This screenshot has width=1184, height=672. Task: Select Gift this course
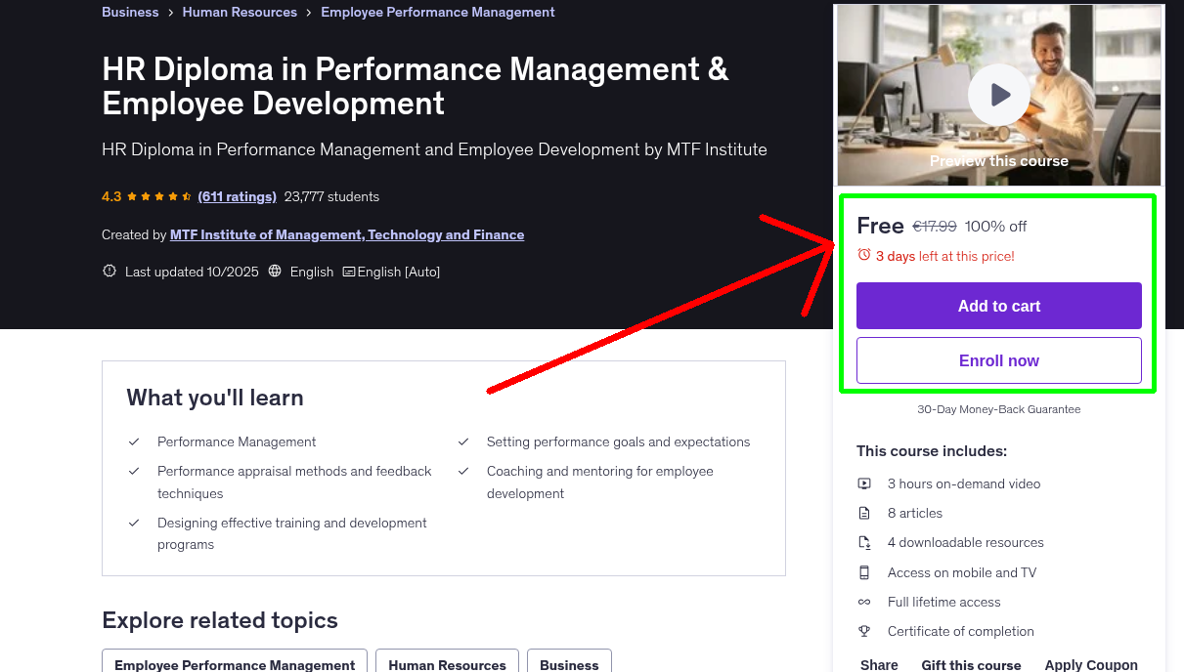tap(971, 665)
